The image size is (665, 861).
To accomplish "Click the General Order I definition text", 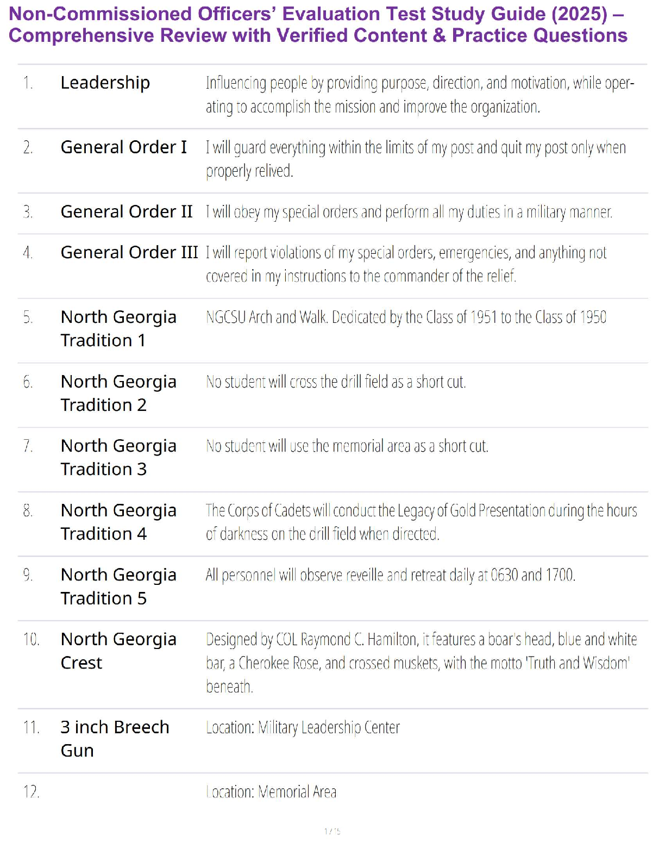I will click(416, 159).
